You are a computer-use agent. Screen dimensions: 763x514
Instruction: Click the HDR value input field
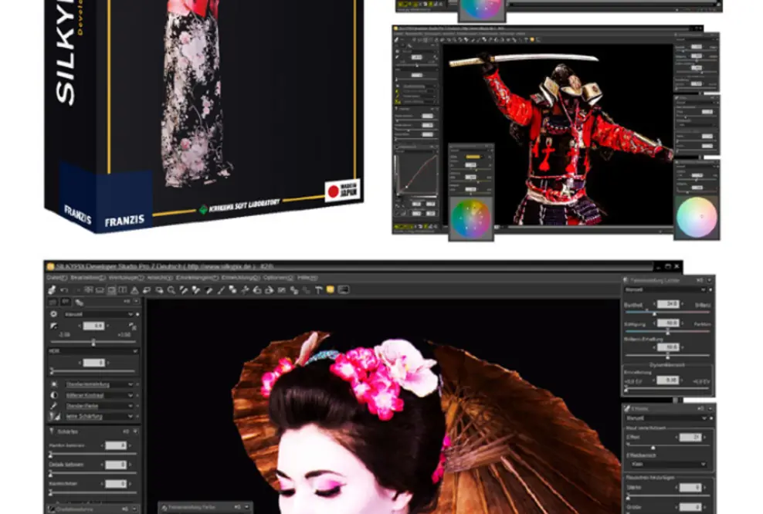[93, 363]
